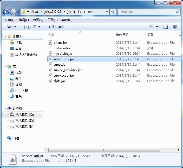Click the horizontal scrollbar thumb
This screenshot has height=168, width=183.
(x=104, y=150)
